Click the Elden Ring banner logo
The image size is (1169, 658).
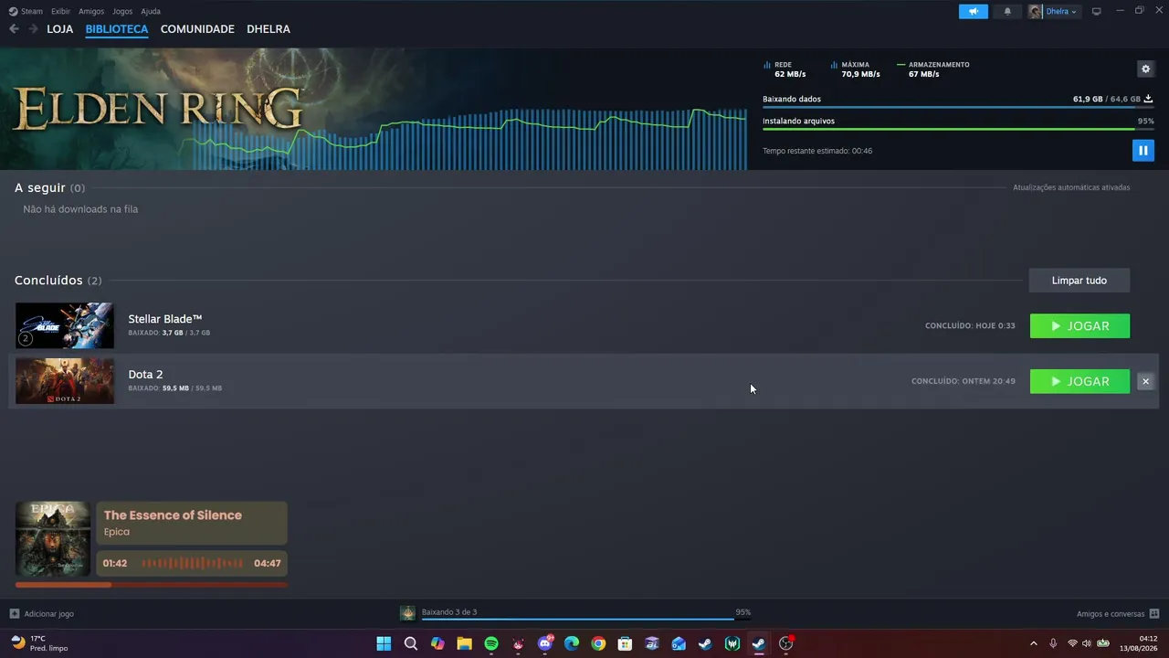157,109
